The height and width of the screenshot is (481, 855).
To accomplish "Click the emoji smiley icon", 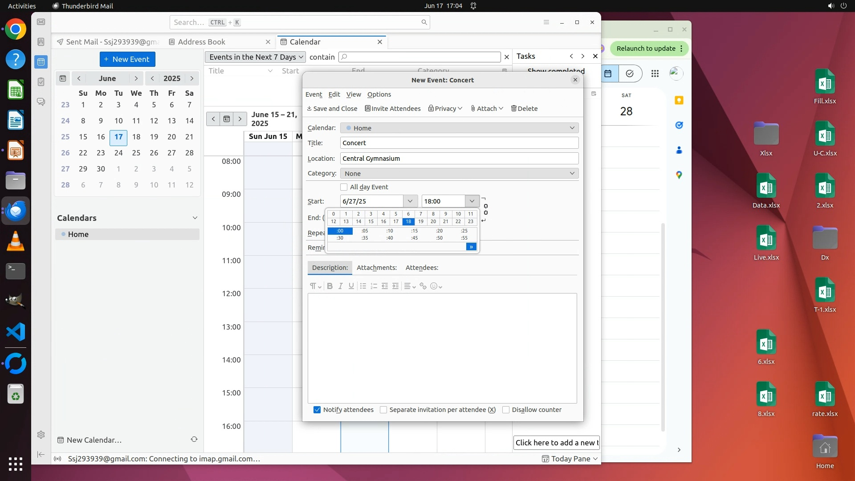I will pos(434,286).
